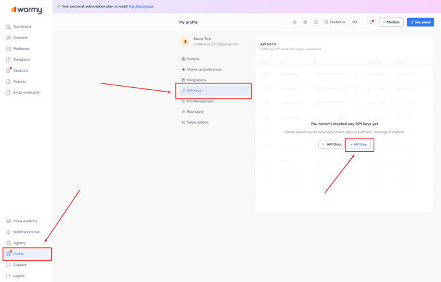The width and height of the screenshot is (441, 282).
Task: Open Subscriptions settings tab
Action: tap(197, 122)
